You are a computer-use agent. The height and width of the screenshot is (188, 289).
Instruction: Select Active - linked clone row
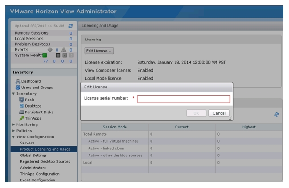coord(182,148)
